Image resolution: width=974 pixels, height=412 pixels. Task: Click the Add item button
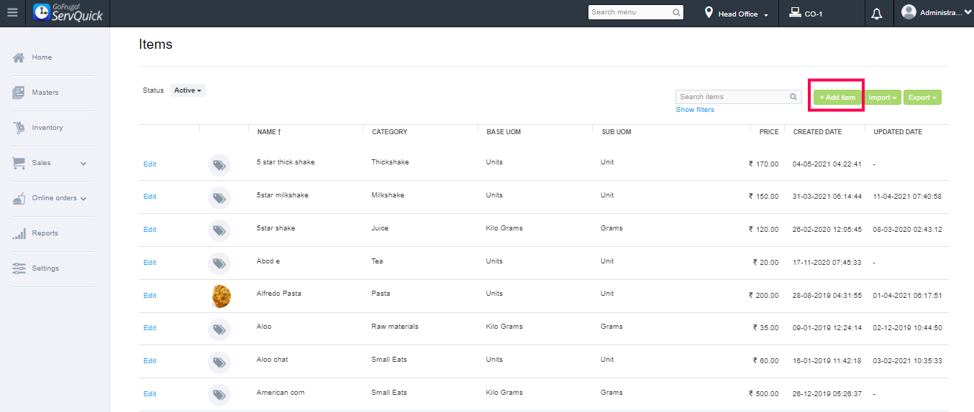click(837, 98)
